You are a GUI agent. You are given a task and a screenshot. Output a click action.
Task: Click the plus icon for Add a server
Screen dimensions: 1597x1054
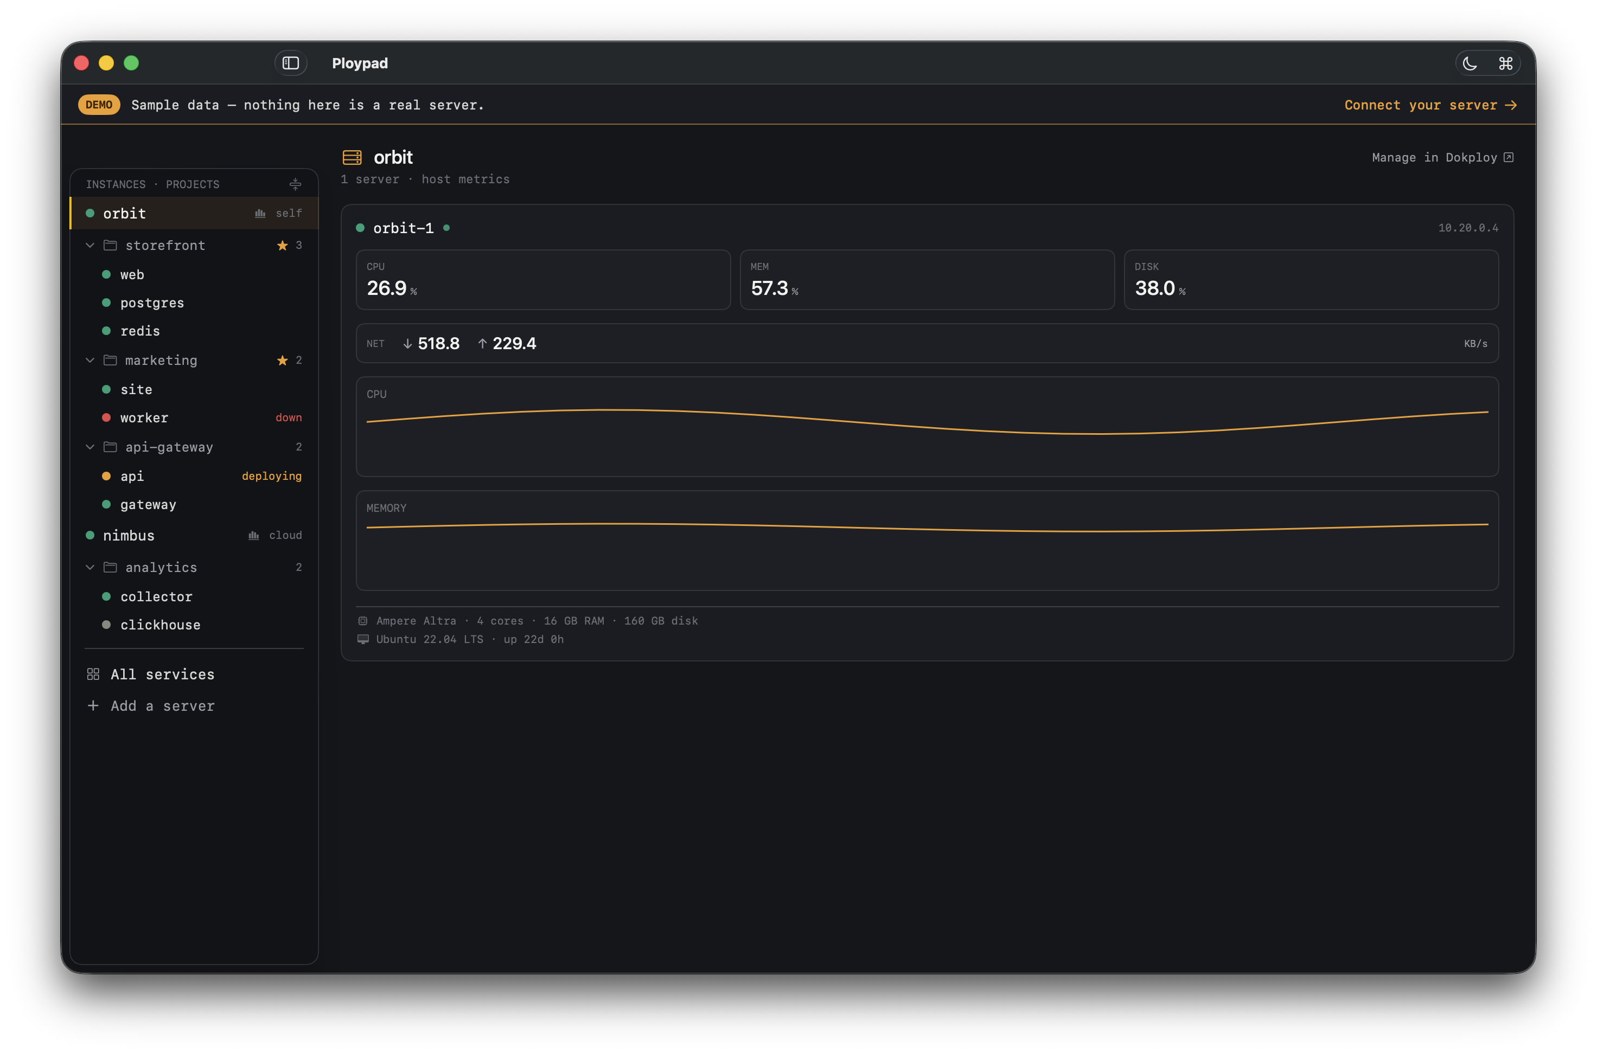point(93,706)
